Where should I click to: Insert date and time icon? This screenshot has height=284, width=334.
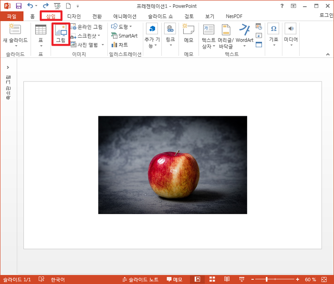(x=259, y=27)
